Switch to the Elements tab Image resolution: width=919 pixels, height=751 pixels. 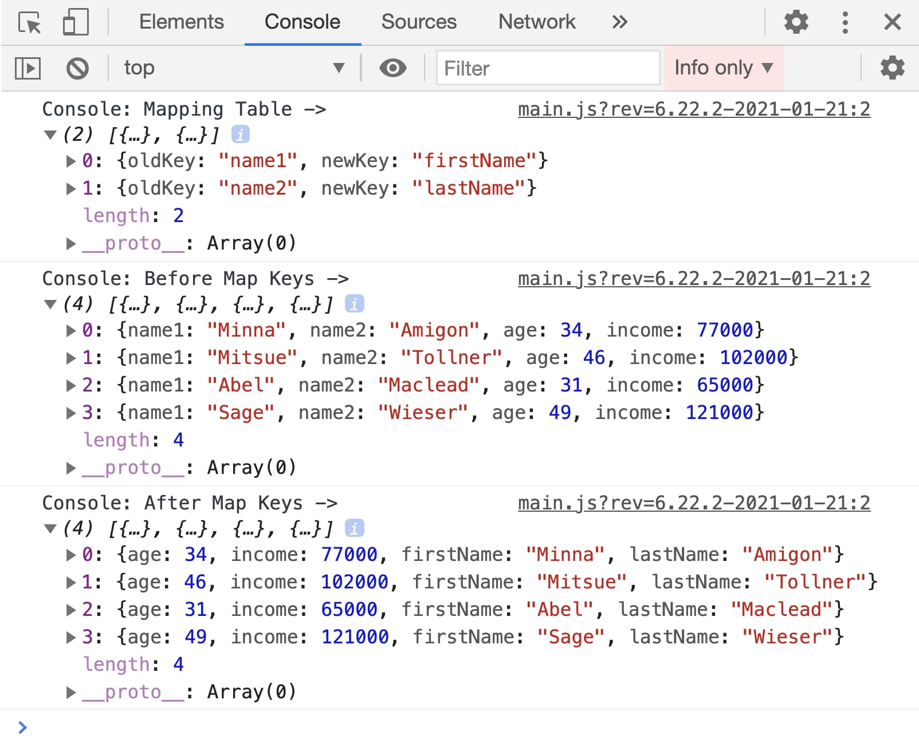click(181, 22)
